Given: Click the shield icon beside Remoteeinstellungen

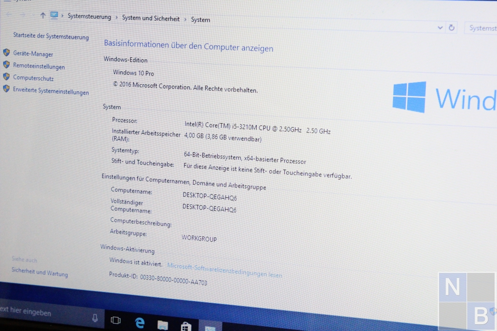Looking at the screenshot, I should [6, 65].
